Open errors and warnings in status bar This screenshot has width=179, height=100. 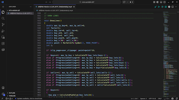9,98
